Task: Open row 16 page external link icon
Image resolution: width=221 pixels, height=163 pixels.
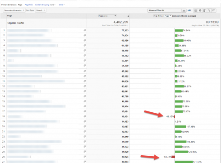Action: [x=85, y=106]
